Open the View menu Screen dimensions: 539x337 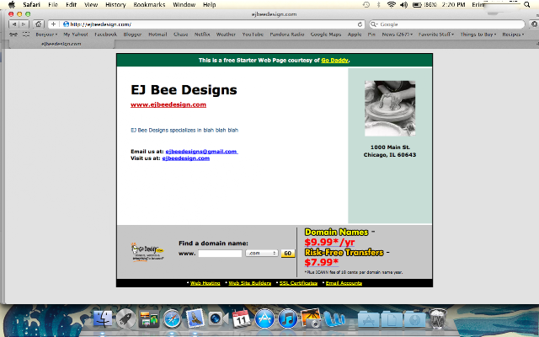[91, 4]
